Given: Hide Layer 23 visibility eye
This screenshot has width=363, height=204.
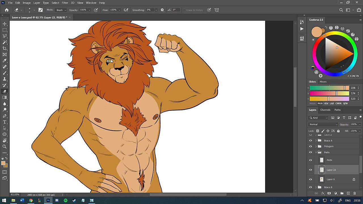Looking at the screenshot, I should click(x=311, y=170).
